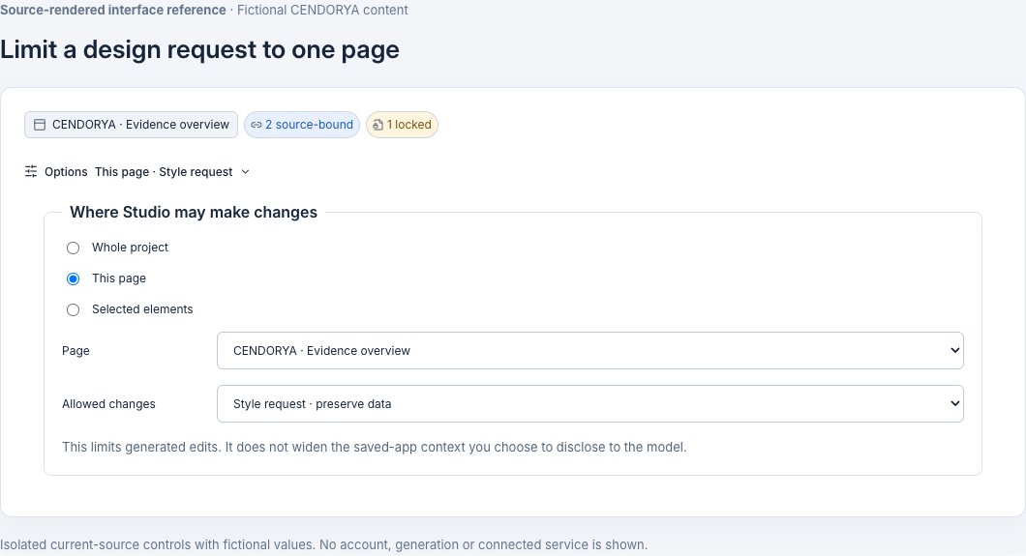
Task: Click the Whole project label text
Action: (x=131, y=248)
